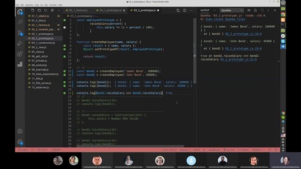Click the Spaces: 4 indentation status item

pyautogui.click(x=185, y=150)
